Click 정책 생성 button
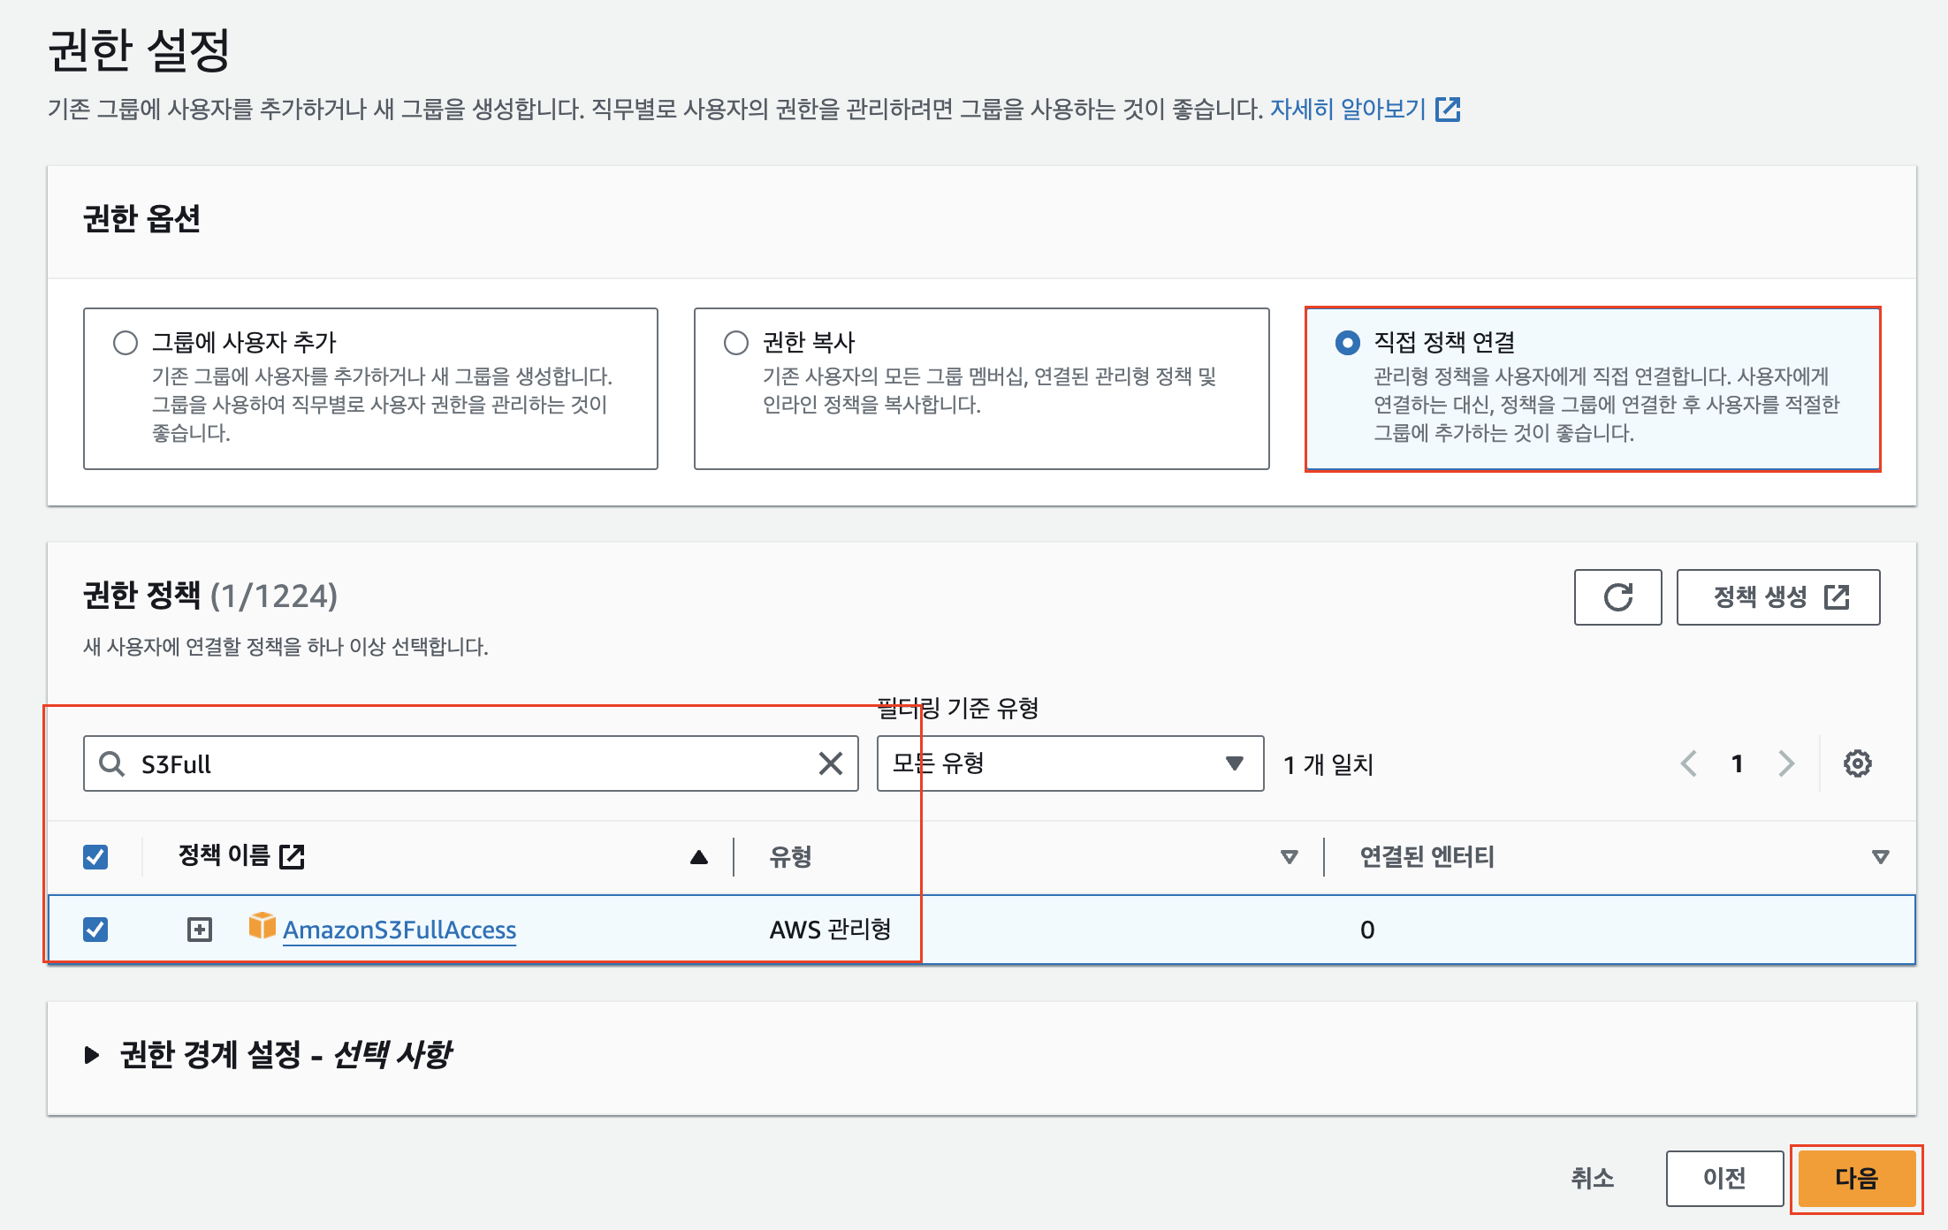 (1777, 597)
